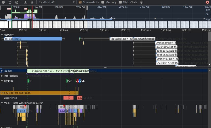Click the Clear recording icon
This screenshot has height=128, width=211.
[17, 2]
